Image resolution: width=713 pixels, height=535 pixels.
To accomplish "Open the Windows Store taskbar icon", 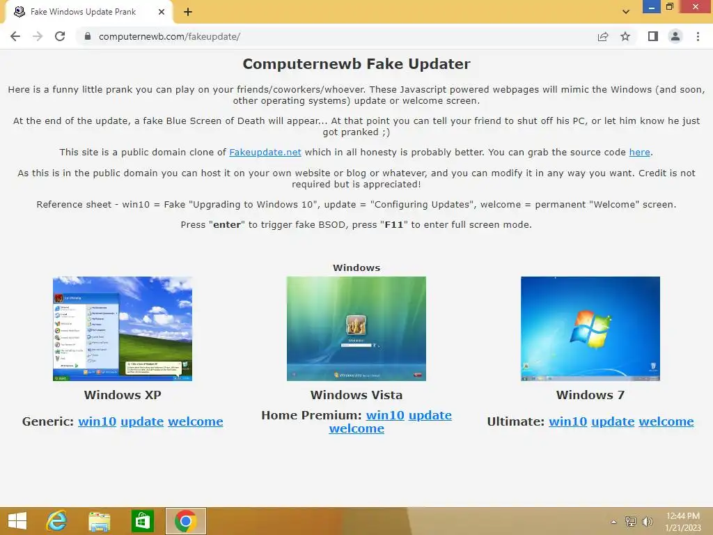I will [142, 521].
